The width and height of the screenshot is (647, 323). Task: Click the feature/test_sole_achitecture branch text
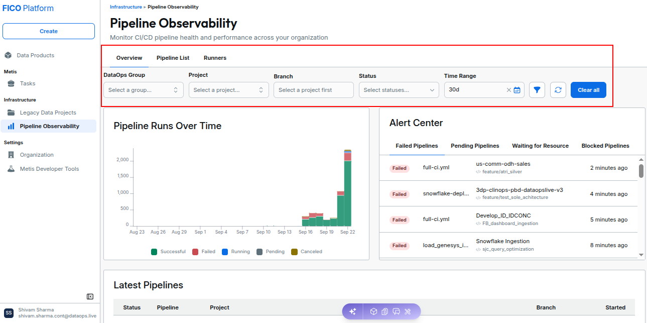click(515, 197)
